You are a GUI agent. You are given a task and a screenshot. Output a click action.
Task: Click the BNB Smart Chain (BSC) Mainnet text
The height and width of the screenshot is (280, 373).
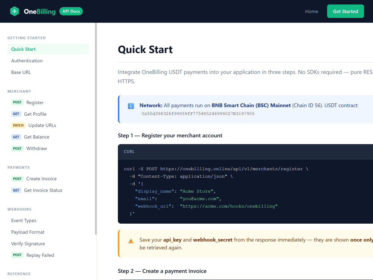[x=251, y=105]
